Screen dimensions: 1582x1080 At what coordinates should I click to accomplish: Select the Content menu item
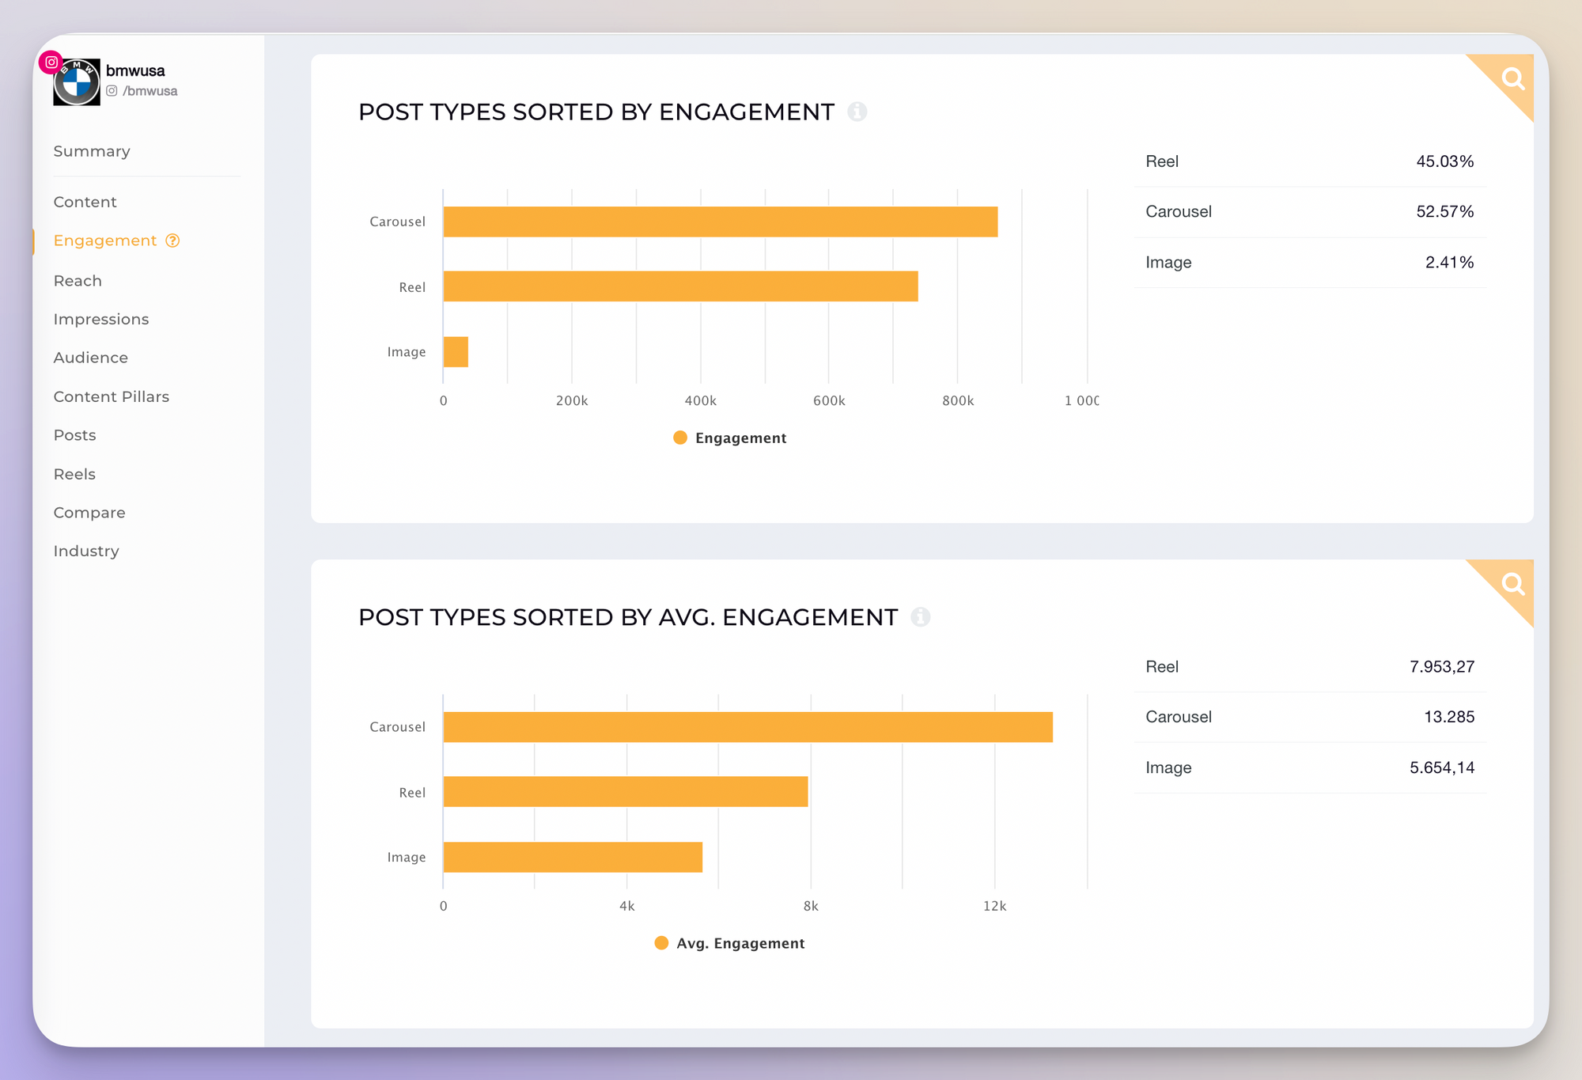pyautogui.click(x=85, y=201)
